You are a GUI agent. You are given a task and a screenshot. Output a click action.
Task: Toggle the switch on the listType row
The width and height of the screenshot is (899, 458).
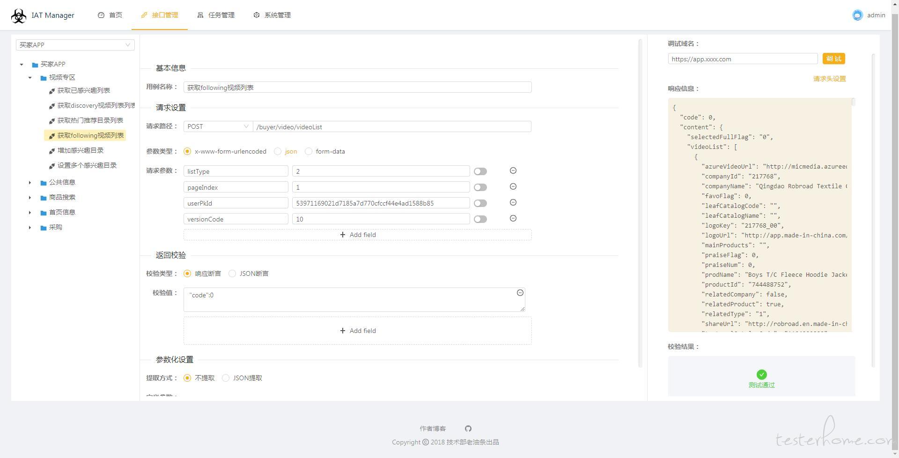click(x=480, y=171)
